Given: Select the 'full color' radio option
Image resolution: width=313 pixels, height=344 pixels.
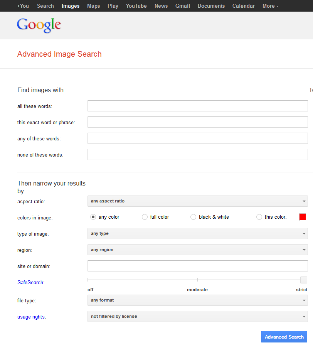Looking at the screenshot, I should click(x=145, y=217).
